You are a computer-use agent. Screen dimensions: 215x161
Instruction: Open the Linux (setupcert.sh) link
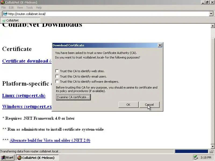pyautogui.click(x=24, y=96)
